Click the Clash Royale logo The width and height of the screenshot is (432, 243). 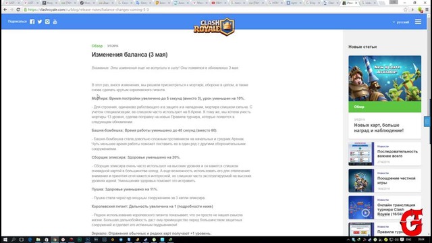[x=214, y=27]
